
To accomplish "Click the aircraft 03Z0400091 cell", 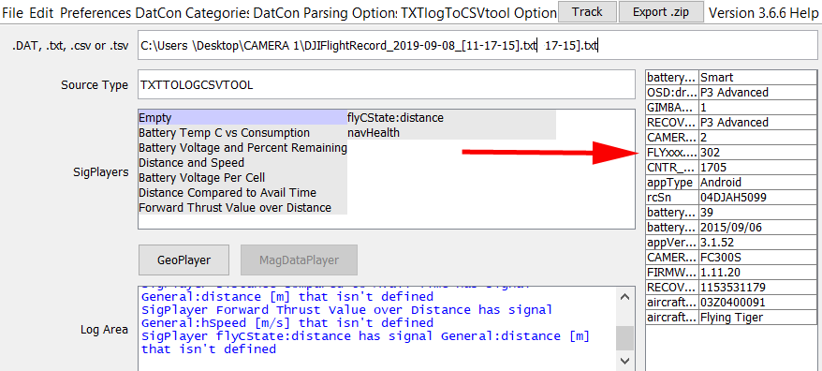I will [x=758, y=303].
